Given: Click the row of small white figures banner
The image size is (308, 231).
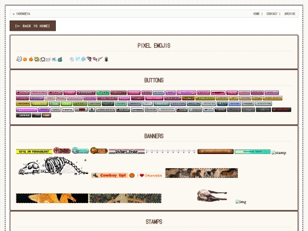Looking at the screenshot, I should (171, 152).
